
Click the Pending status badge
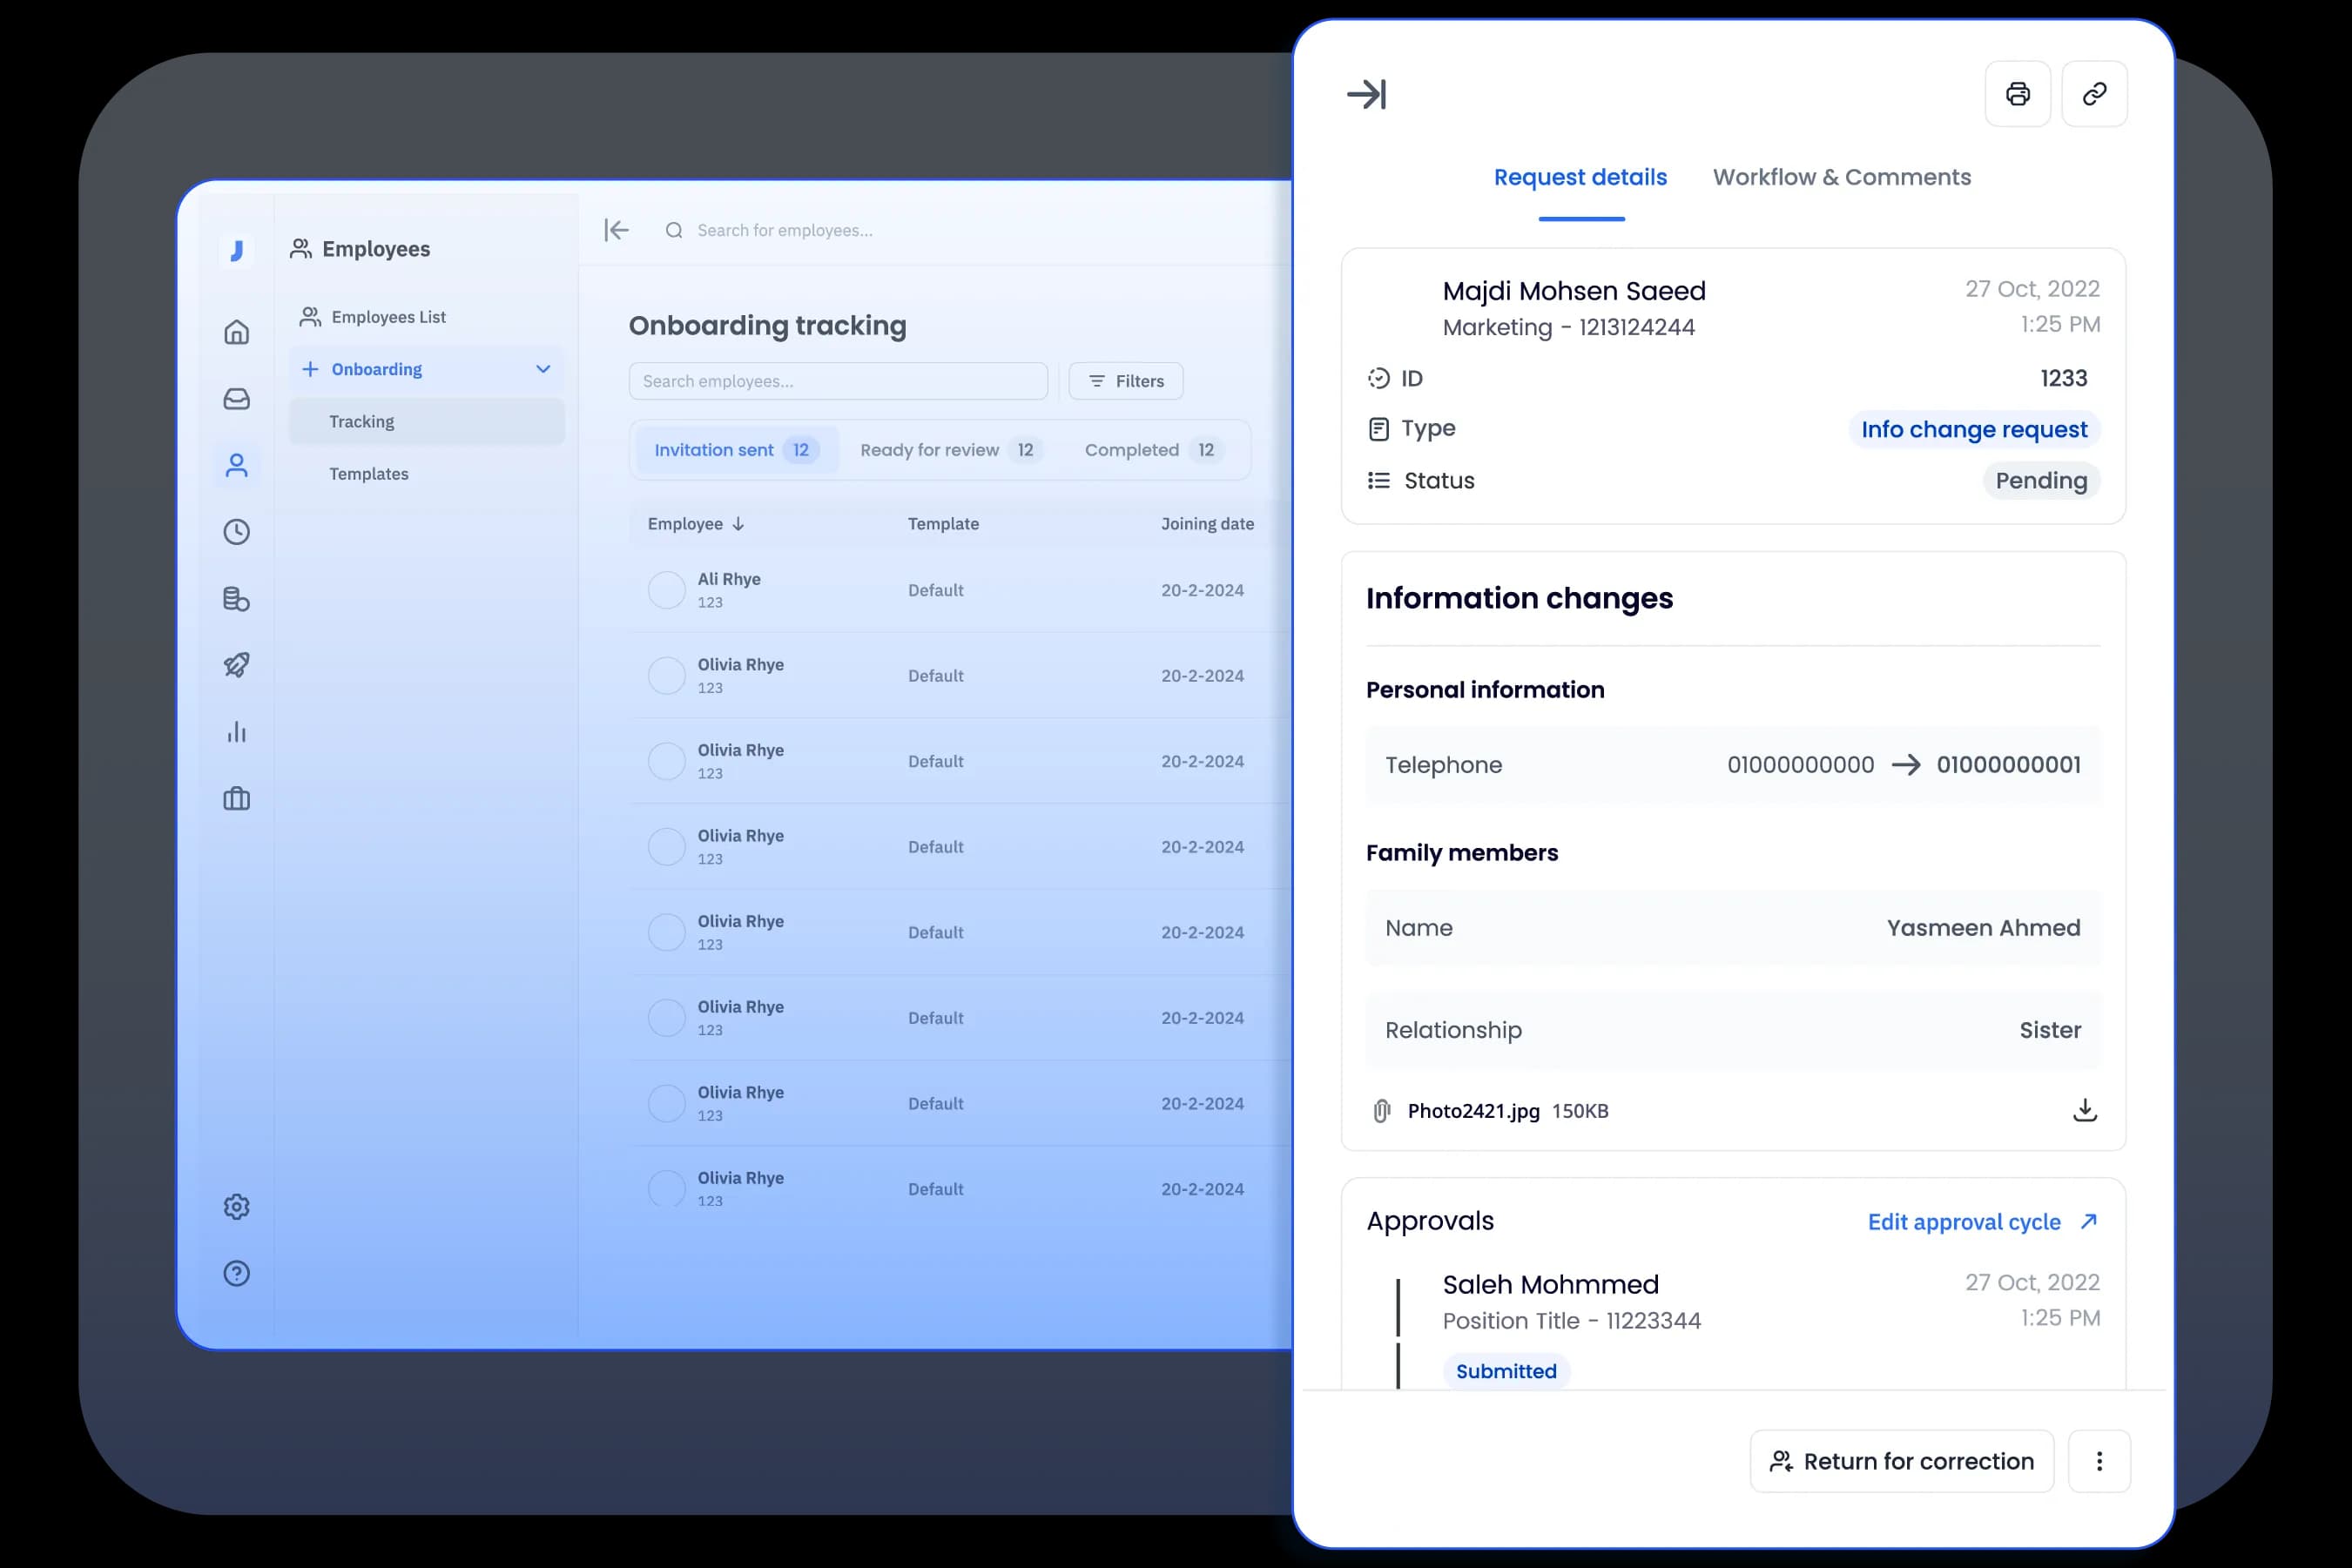coord(2040,481)
